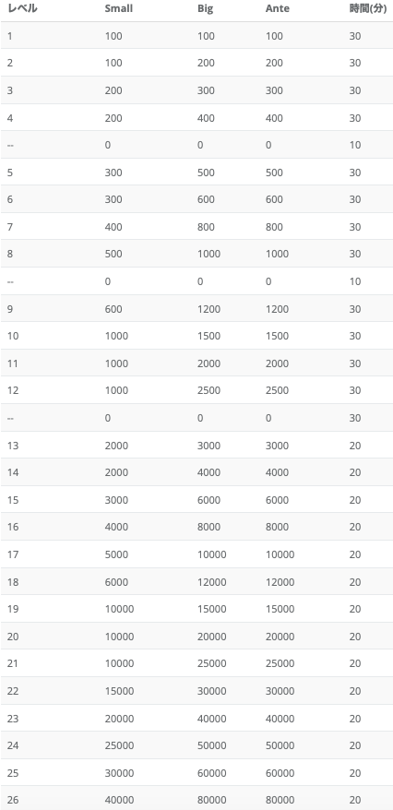Select the level 1 row number

(10, 36)
